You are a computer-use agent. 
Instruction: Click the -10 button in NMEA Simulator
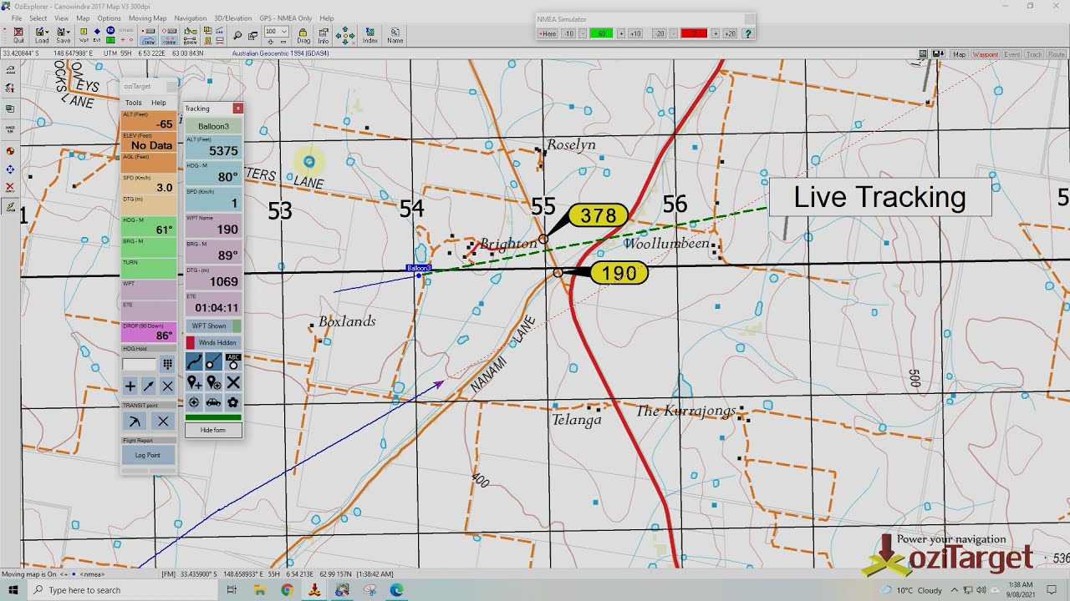(x=568, y=33)
